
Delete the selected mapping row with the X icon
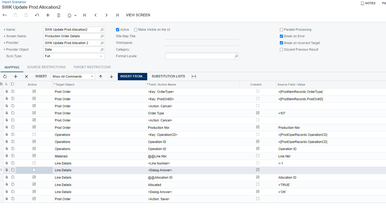point(26,76)
